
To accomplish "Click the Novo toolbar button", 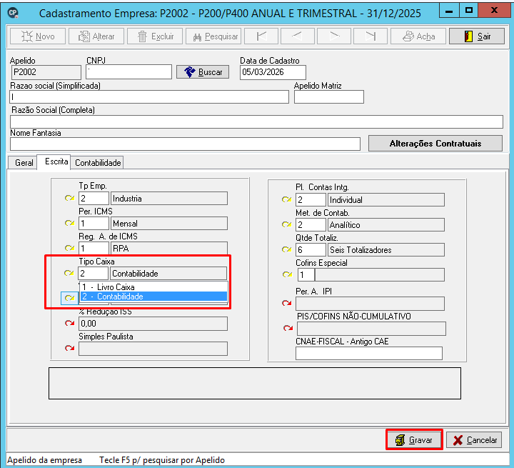I will pos(38,36).
